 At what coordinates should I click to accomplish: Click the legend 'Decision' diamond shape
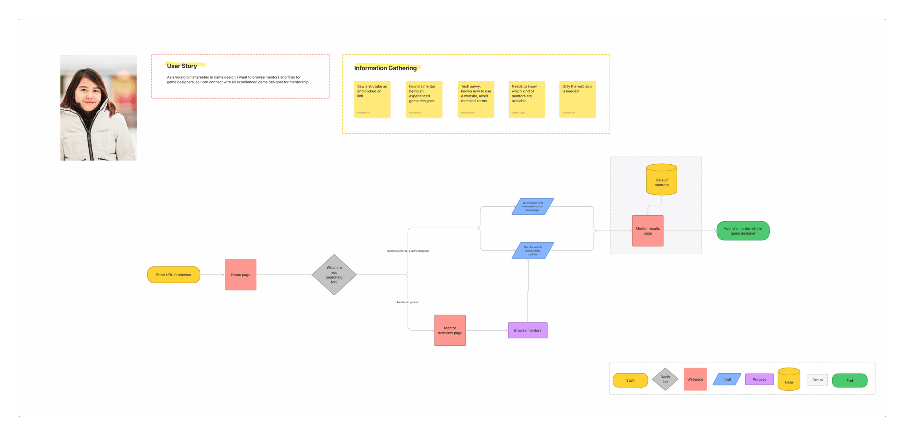[x=665, y=379]
